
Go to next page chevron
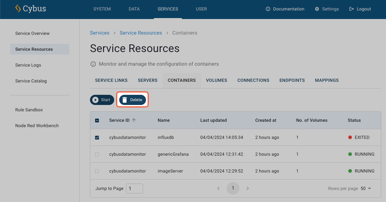(x=248, y=188)
